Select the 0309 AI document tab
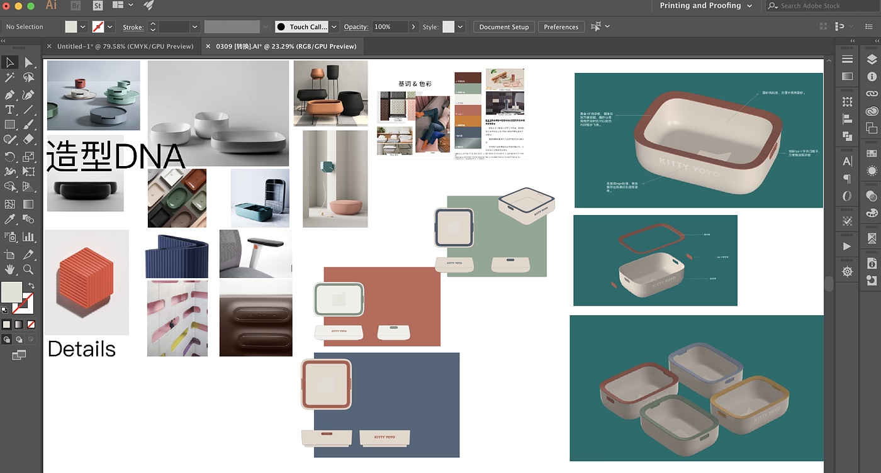The height and width of the screenshot is (473, 881). (x=286, y=47)
